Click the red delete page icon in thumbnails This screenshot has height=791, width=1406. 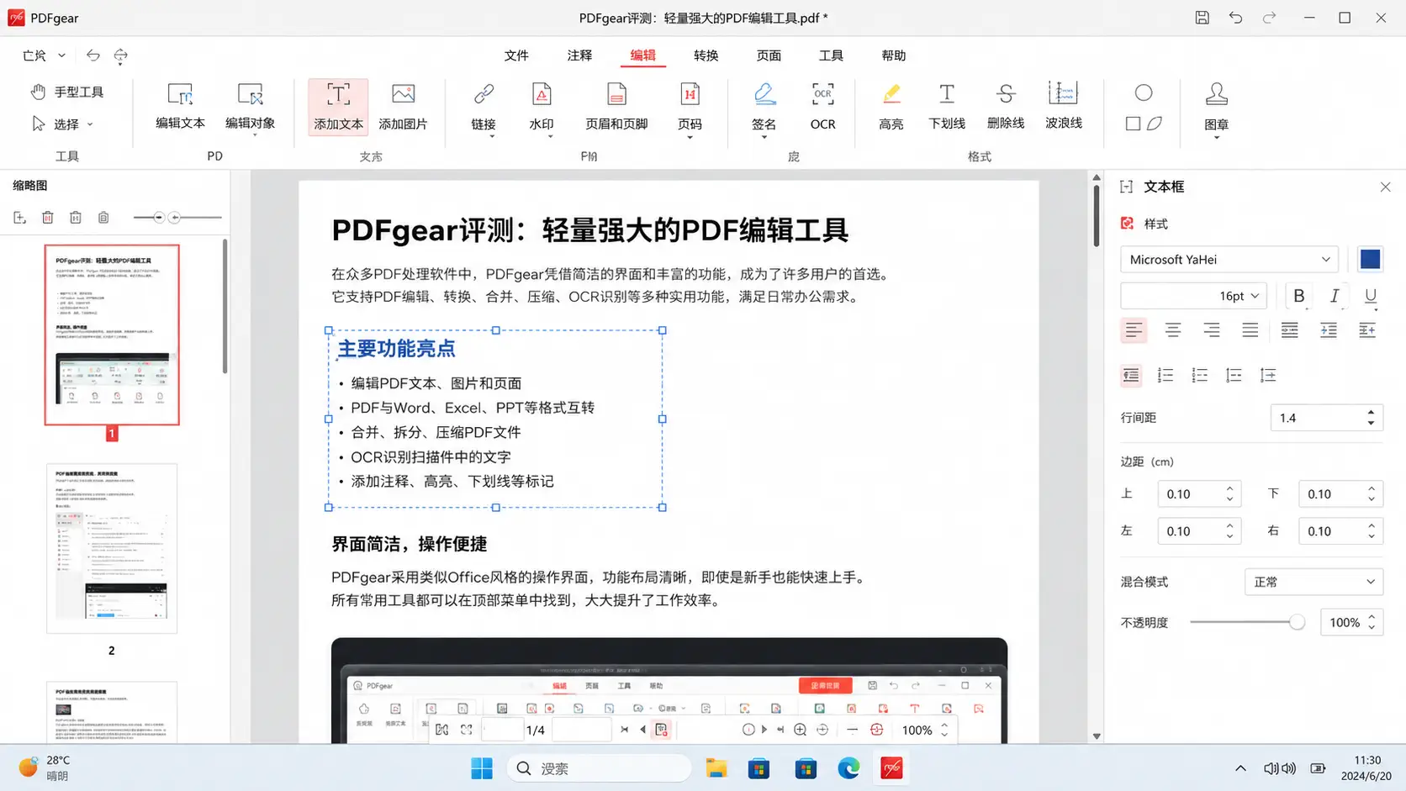(48, 218)
